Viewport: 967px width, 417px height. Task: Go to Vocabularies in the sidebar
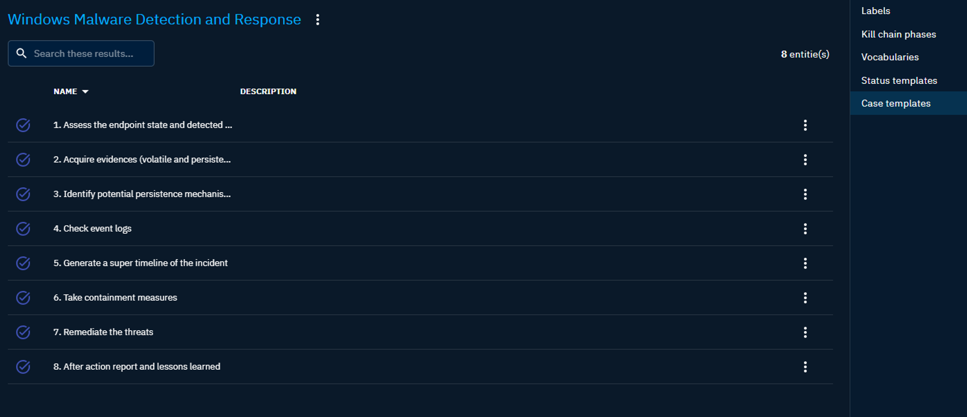tap(890, 57)
